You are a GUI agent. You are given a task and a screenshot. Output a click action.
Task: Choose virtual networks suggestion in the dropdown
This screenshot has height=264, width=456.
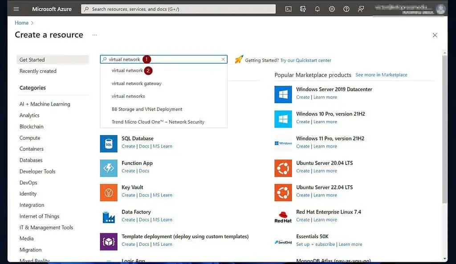coord(128,96)
